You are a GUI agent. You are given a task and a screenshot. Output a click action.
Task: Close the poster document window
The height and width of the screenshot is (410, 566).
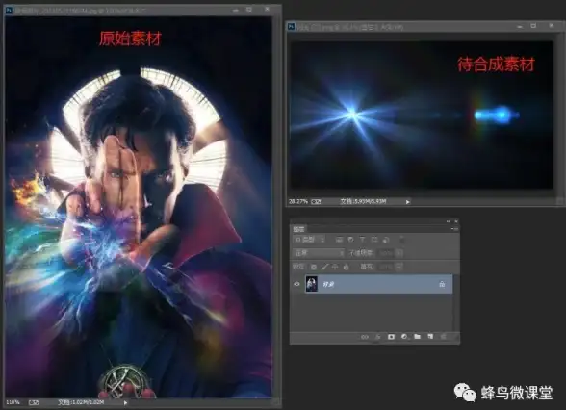268,9
